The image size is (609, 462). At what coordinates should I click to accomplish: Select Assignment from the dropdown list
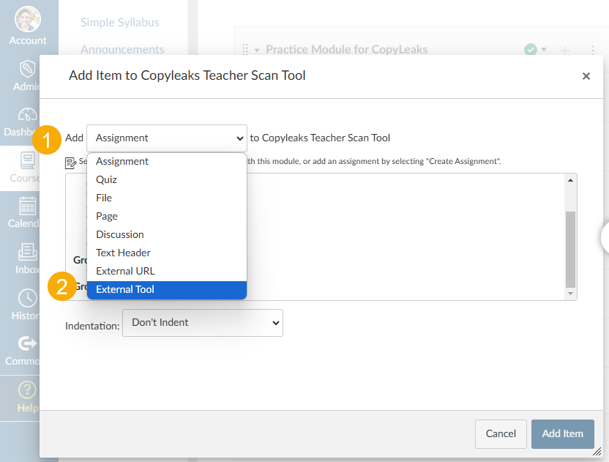tap(167, 162)
